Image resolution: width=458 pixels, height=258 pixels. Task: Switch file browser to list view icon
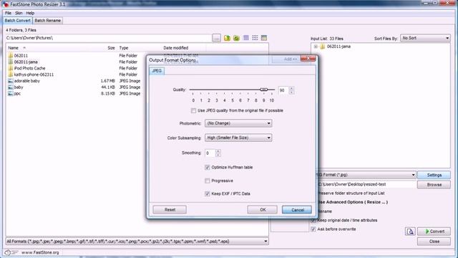[255, 38]
